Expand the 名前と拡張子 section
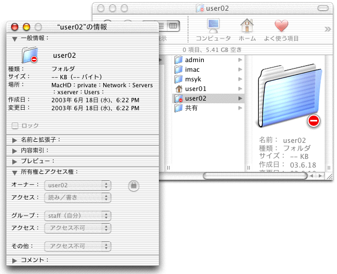Viewport: 337px width, 274px height. click(14, 140)
